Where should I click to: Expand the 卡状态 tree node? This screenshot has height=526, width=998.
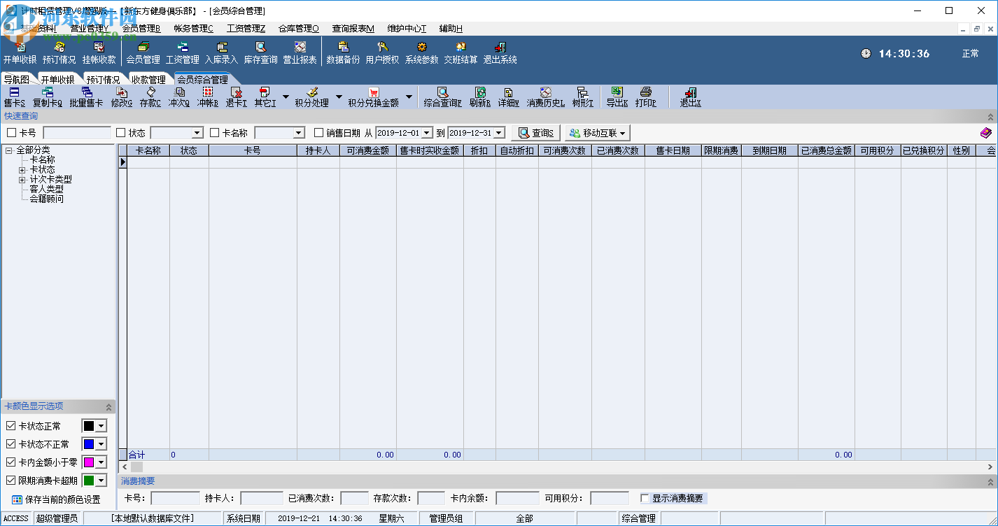coord(22,170)
